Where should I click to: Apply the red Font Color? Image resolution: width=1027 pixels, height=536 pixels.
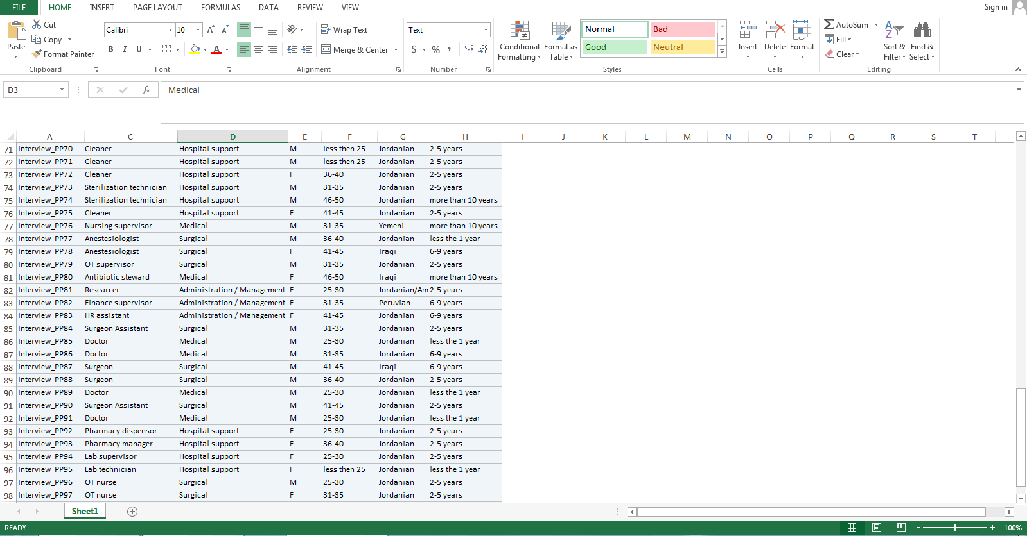216,49
